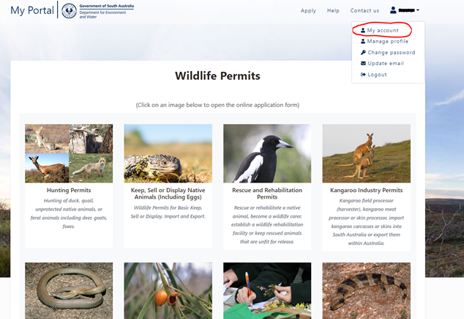Image resolution: width=464 pixels, height=319 pixels.
Task: Open Keep, Sell or Display lizard image
Action: click(x=168, y=153)
